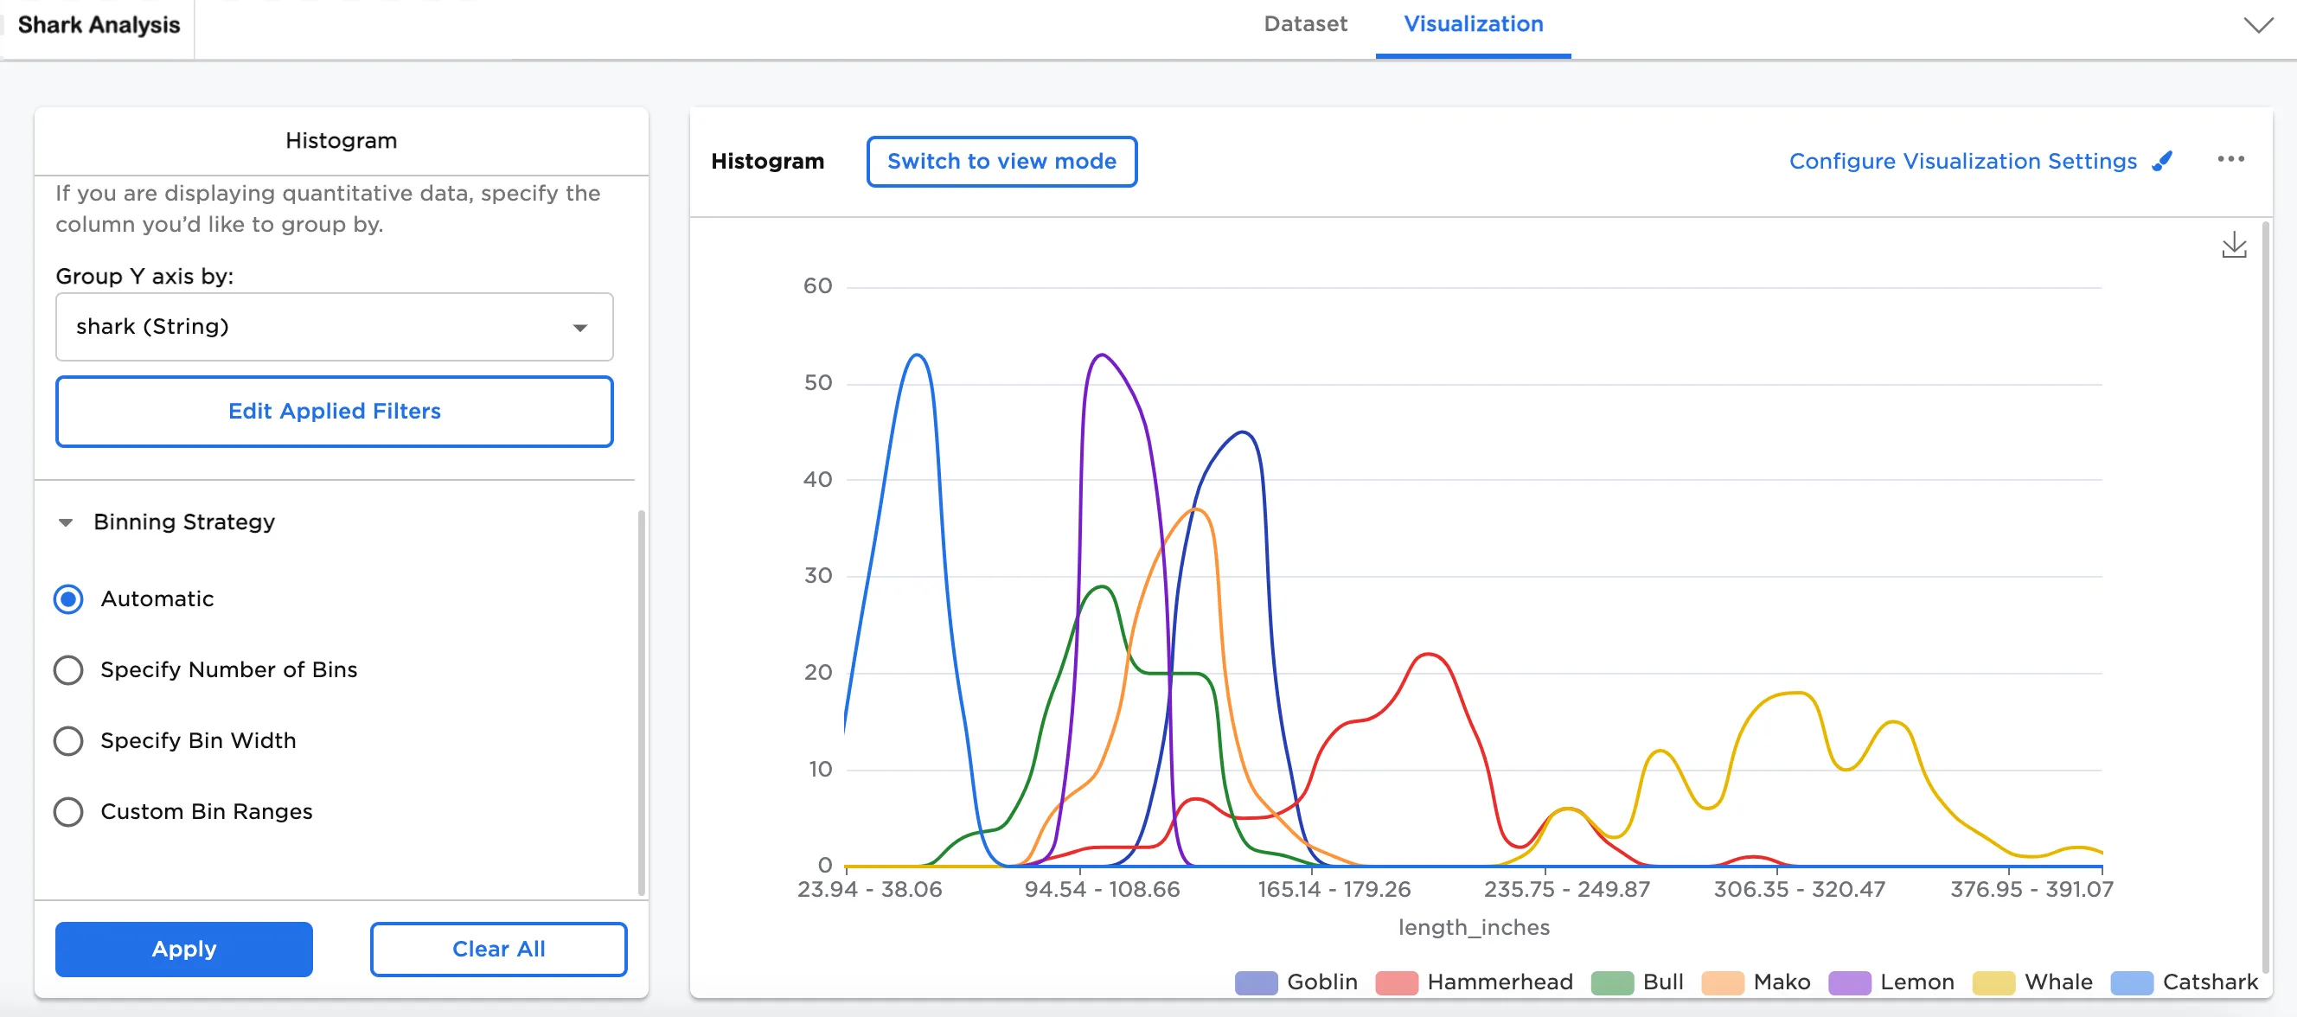2297x1017 pixels.
Task: Click the Apply button
Action: click(x=183, y=949)
